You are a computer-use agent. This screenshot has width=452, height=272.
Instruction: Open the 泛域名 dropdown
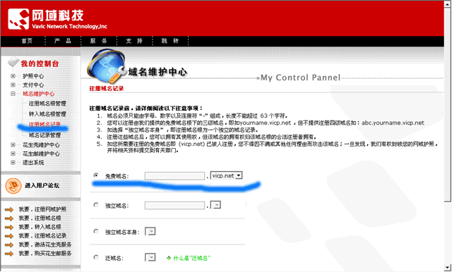(x=150, y=257)
